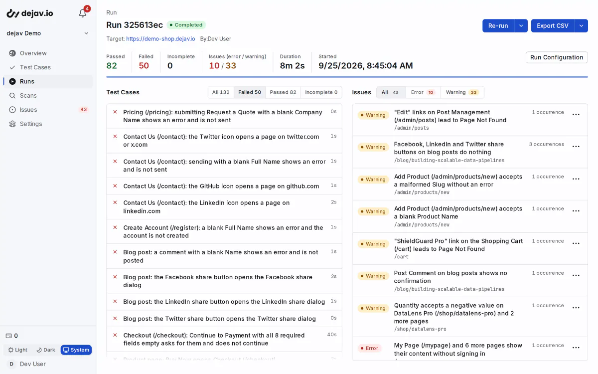The height and width of the screenshot is (374, 598).
Task: Click the Run Configuration button
Action: click(557, 57)
